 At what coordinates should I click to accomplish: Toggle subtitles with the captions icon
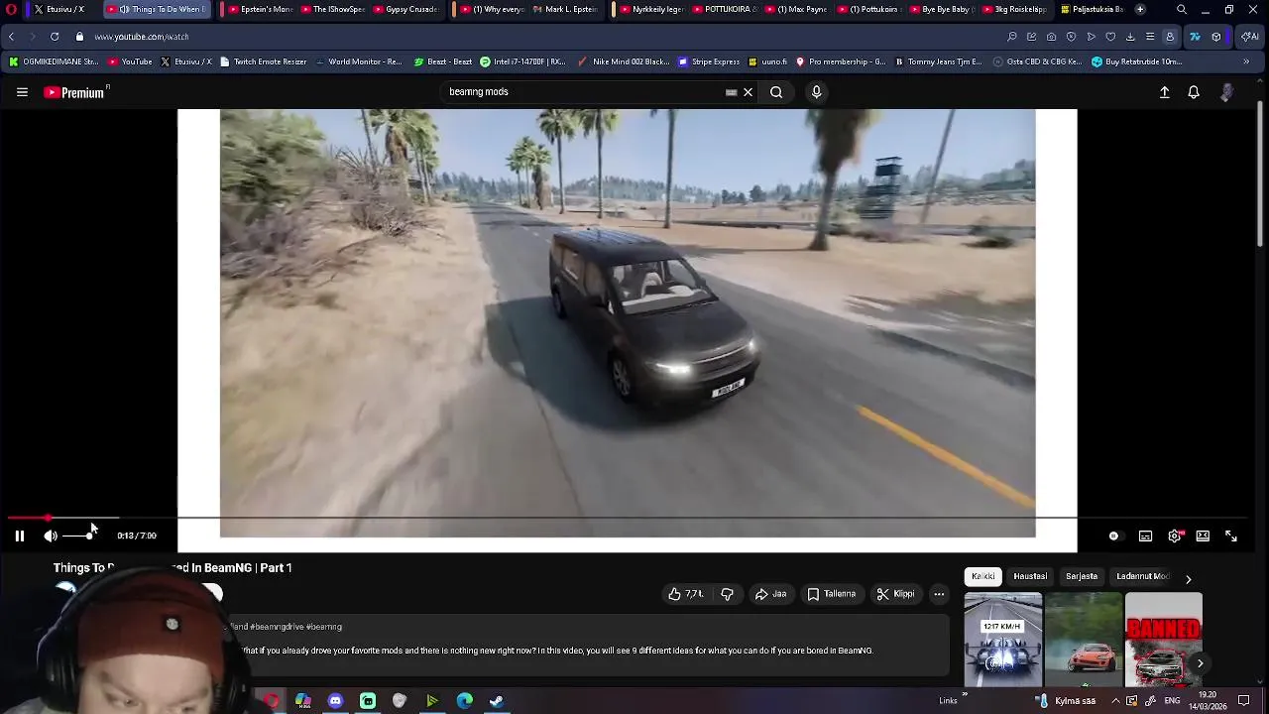pyautogui.click(x=1145, y=535)
